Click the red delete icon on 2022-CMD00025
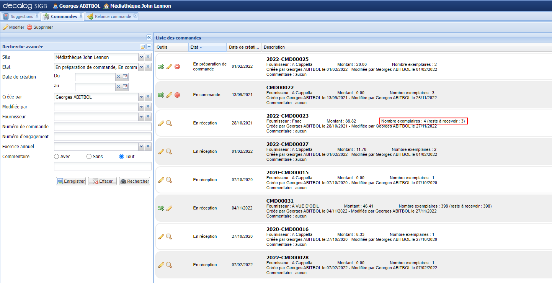552x283 pixels. (177, 66)
